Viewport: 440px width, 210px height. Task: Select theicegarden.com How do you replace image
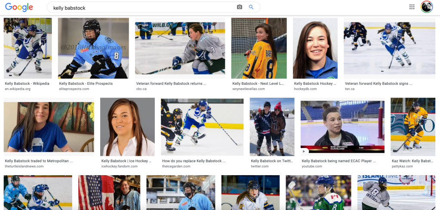[201, 127]
